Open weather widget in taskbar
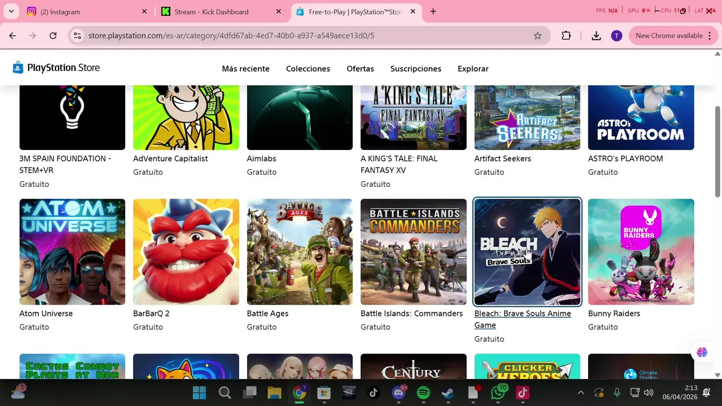Image resolution: width=722 pixels, height=406 pixels. [x=18, y=391]
